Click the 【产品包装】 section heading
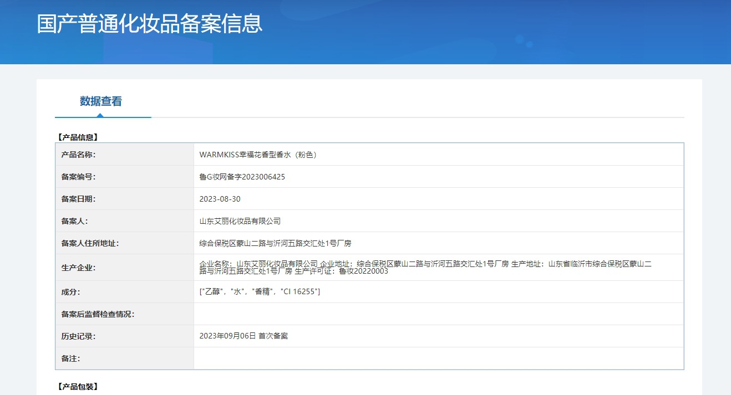The width and height of the screenshot is (731, 395). (x=78, y=386)
